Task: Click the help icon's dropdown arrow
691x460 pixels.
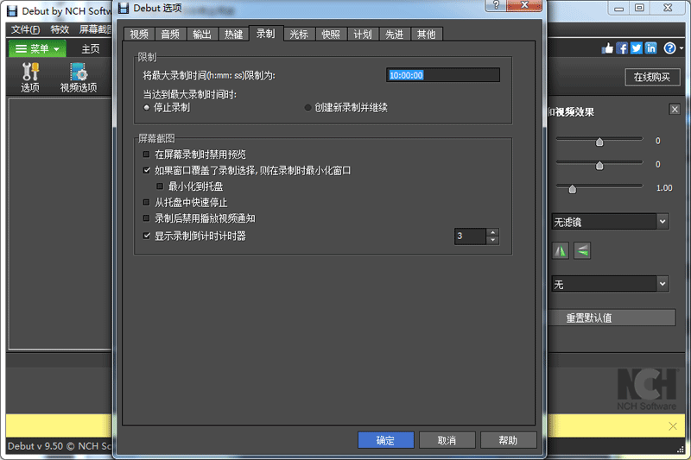Action: [681, 48]
